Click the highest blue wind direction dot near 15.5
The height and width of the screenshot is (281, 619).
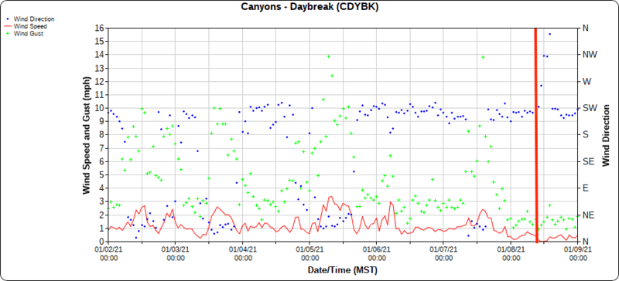coord(549,34)
